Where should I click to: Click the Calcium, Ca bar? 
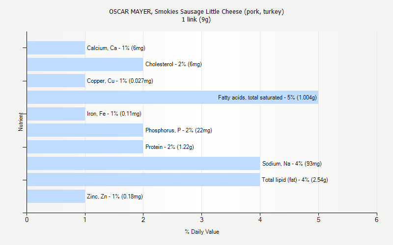(56, 48)
